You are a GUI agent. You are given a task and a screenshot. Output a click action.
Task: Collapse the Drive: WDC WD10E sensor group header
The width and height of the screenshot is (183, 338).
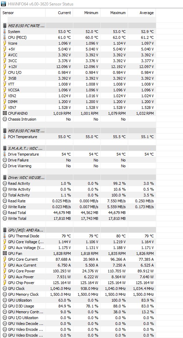[x=78, y=178]
